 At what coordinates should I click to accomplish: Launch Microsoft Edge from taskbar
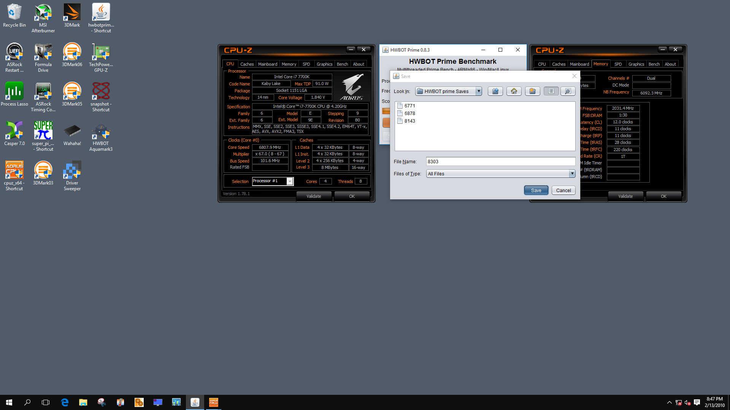coord(65,402)
